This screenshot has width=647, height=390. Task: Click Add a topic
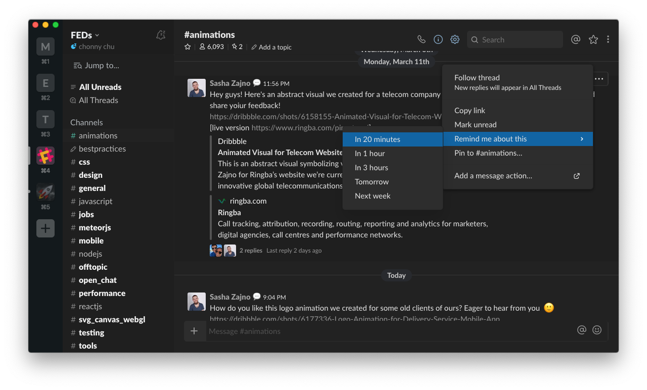(271, 47)
